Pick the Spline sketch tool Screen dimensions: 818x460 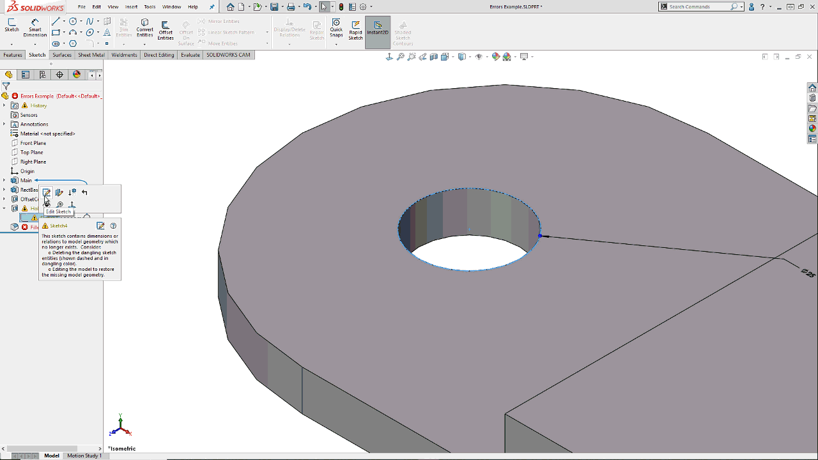[x=90, y=22]
